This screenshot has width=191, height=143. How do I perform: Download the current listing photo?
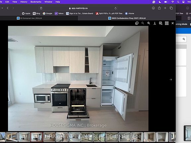pyautogui.click(x=155, y=23)
